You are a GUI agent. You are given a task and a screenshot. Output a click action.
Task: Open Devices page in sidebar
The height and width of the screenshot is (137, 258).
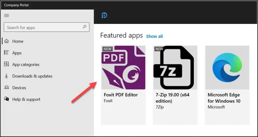(19, 88)
